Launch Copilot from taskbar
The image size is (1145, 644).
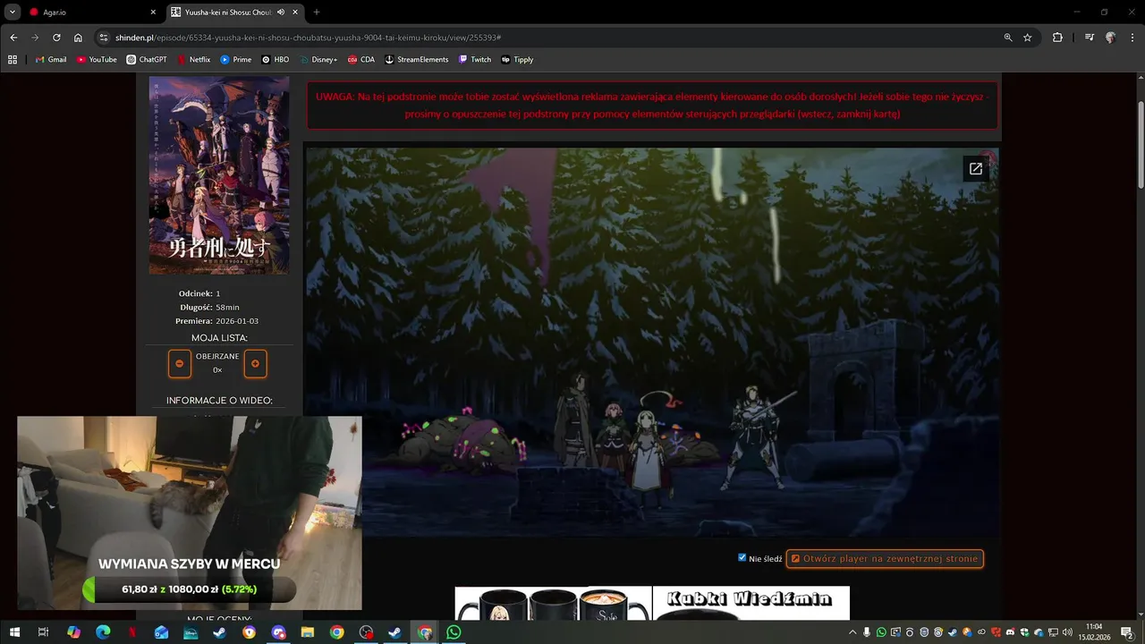[73, 632]
